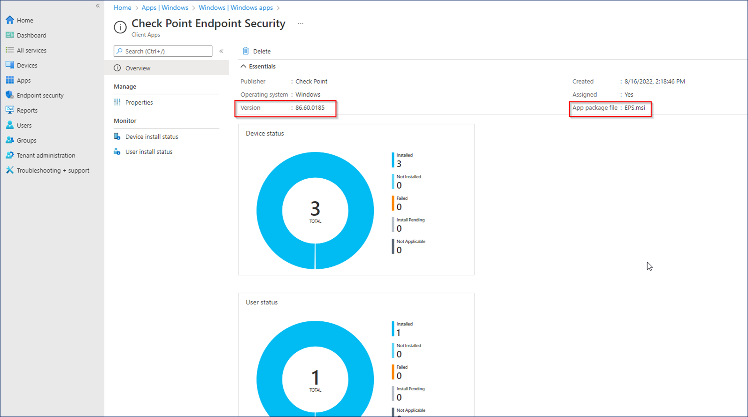
Task: Click the Home icon in the sidebar
Action: (x=10, y=20)
